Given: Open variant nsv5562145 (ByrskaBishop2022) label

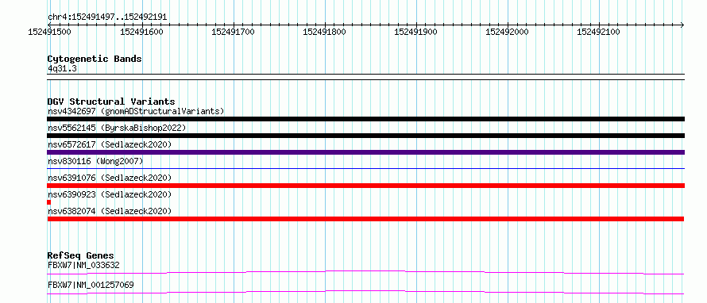Looking at the screenshot, I should pos(117,128).
